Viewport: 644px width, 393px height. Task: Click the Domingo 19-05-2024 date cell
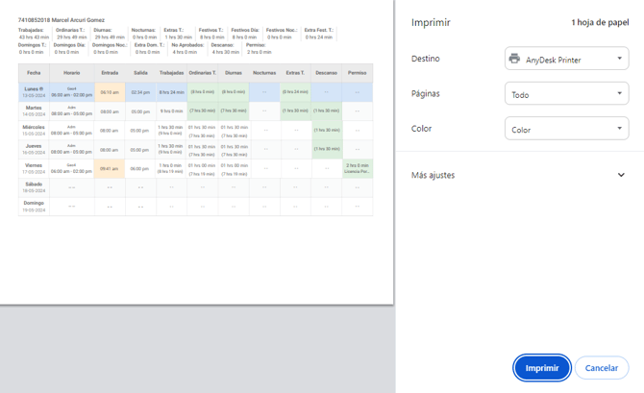coord(34,206)
